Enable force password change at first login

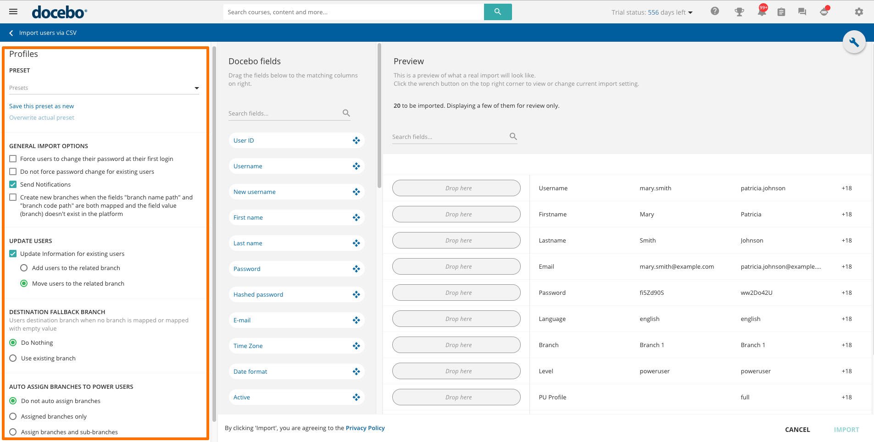tap(13, 159)
